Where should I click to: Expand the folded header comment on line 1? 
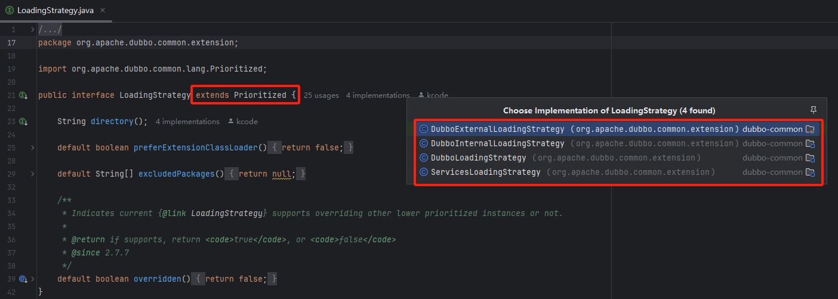pos(33,29)
